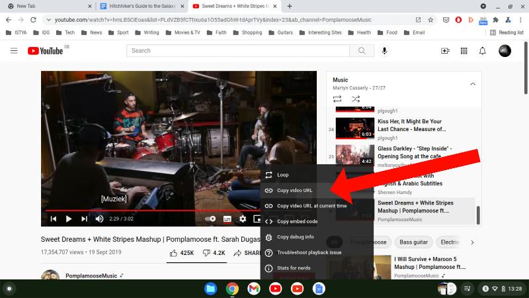Screen dimensions: 529x298
Task: Select Copy video URL at current time
Action: click(317, 206)
